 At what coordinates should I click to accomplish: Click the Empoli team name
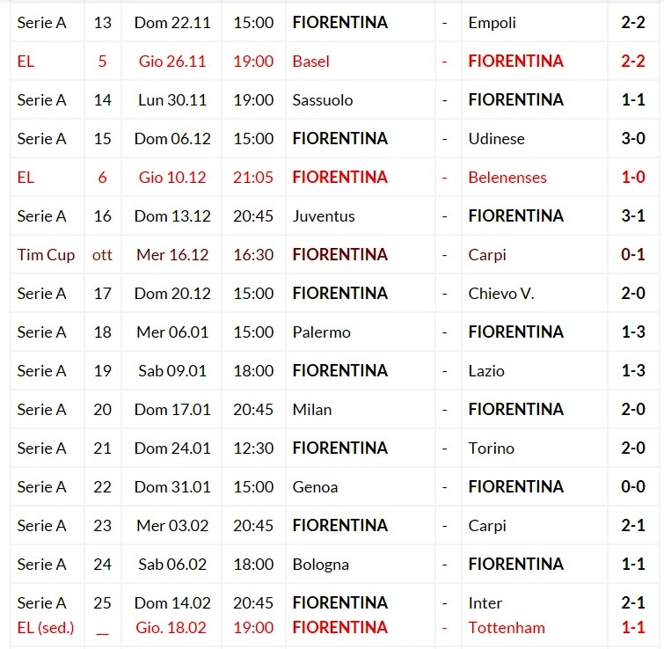[492, 23]
